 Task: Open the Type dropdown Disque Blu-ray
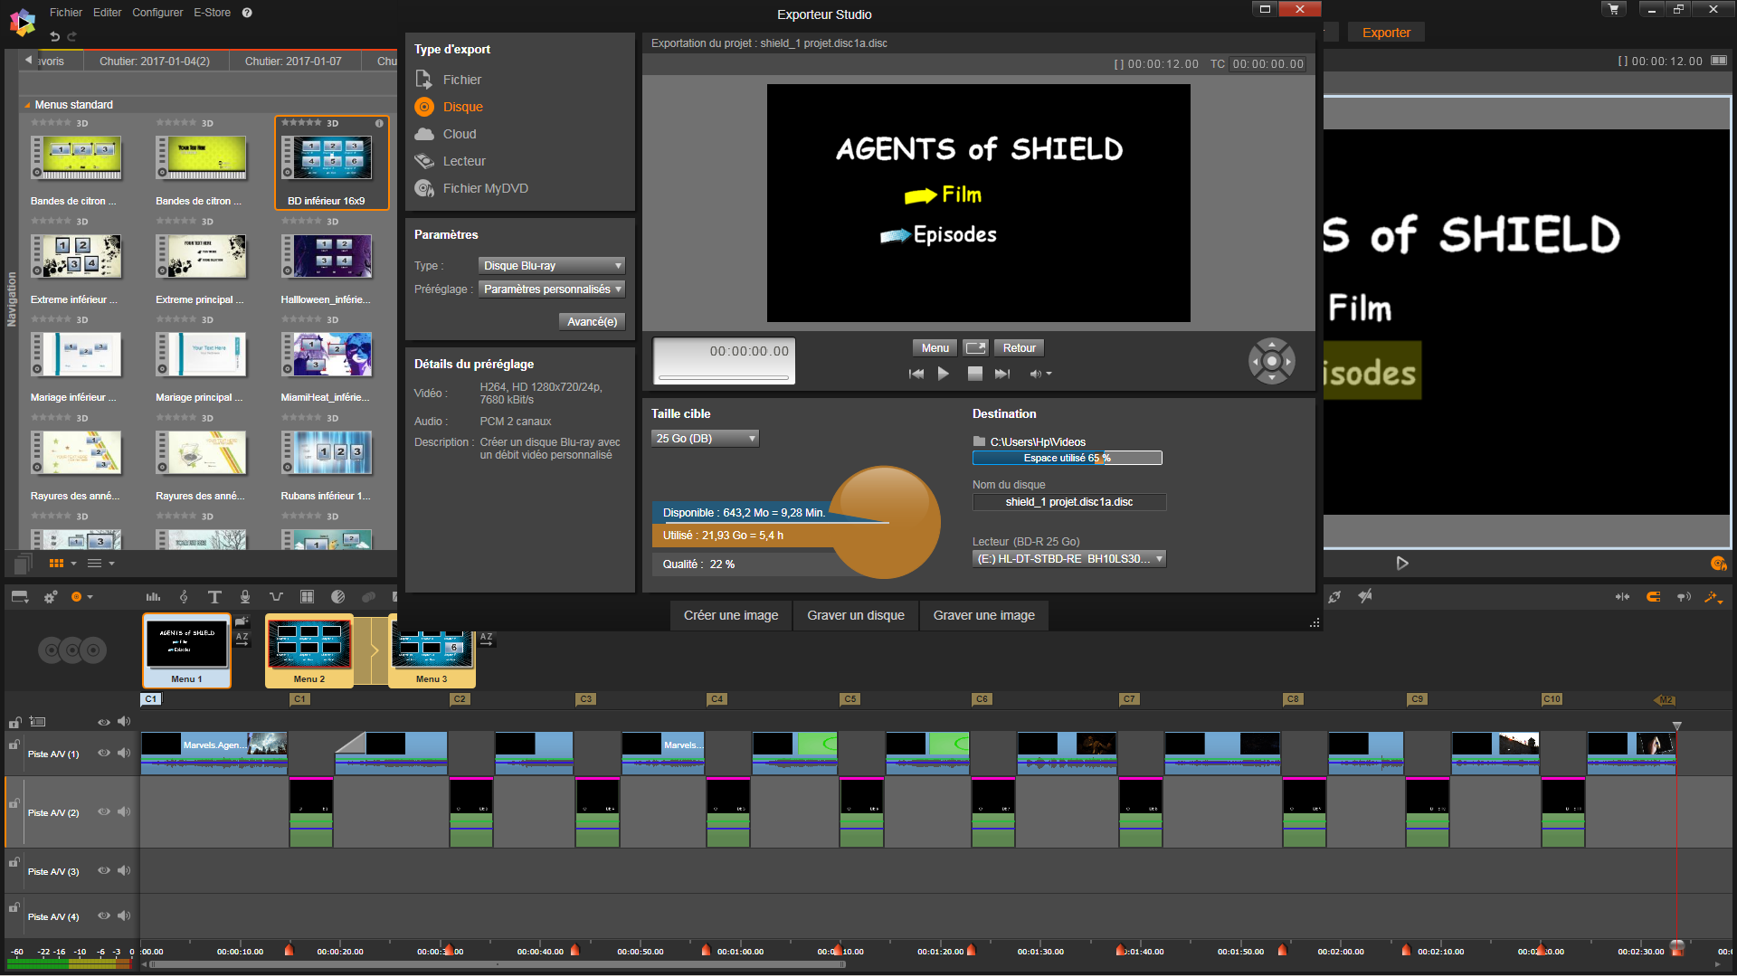[552, 266]
